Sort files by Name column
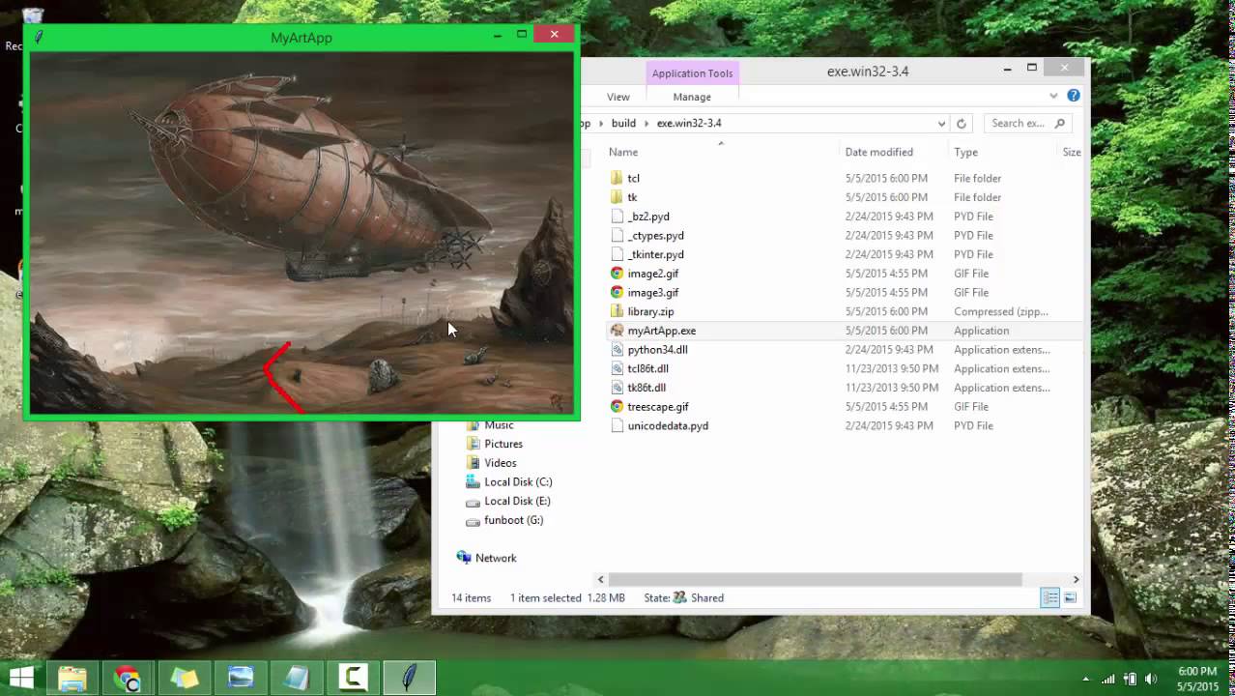Viewport: 1235px width, 696px height. pyautogui.click(x=623, y=152)
